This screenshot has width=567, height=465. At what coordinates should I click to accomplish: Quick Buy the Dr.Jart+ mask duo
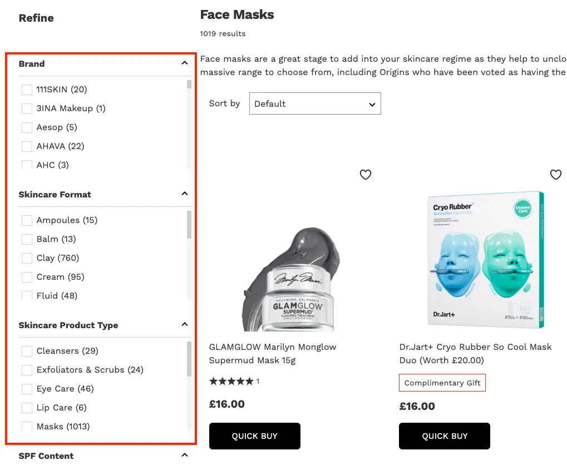[444, 436]
